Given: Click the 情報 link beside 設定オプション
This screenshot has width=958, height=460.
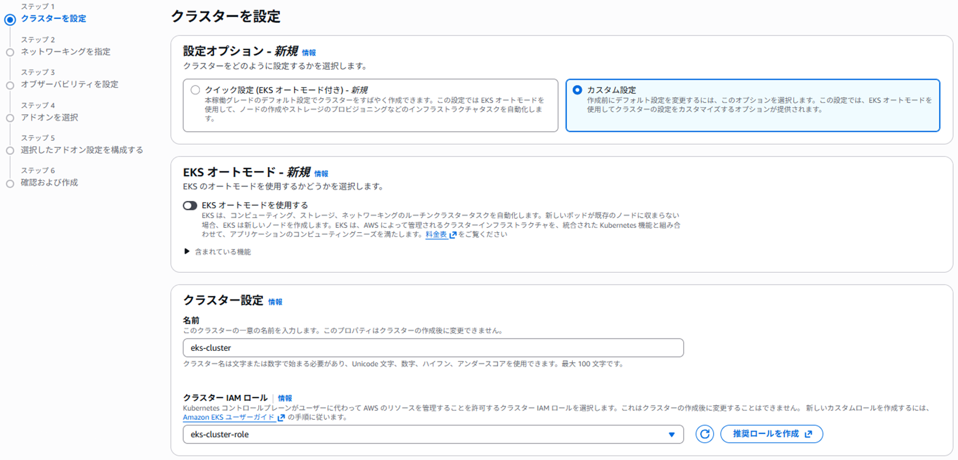Looking at the screenshot, I should [309, 53].
